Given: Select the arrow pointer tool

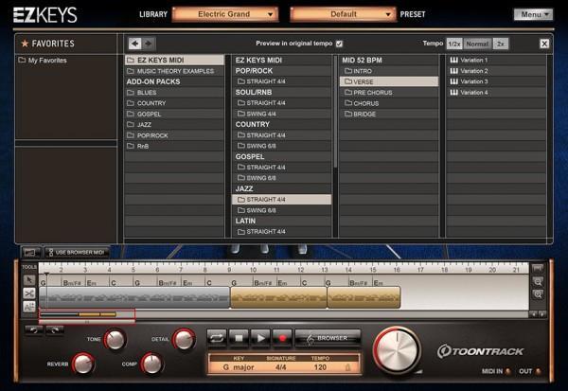Looking at the screenshot, I should point(29,280).
